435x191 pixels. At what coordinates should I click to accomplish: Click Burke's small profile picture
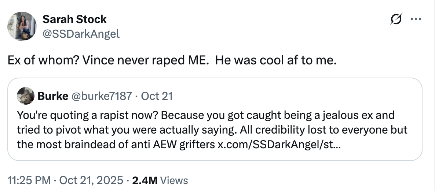26,96
